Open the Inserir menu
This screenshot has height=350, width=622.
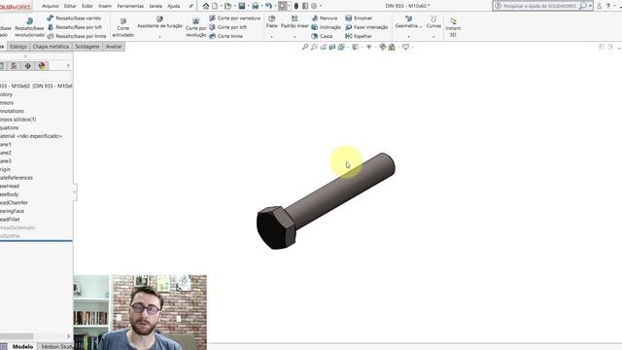(x=105, y=6)
